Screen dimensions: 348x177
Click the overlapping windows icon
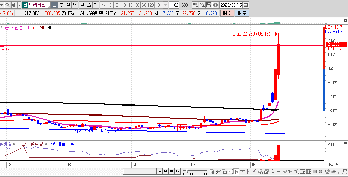(224, 171)
